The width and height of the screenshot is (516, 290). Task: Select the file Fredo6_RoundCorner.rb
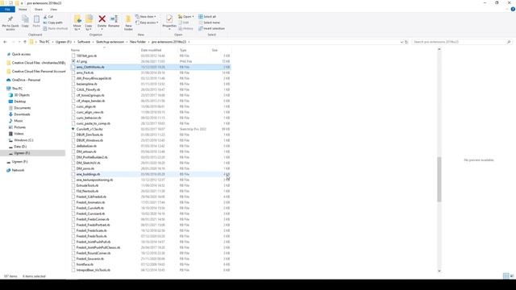coord(94,253)
